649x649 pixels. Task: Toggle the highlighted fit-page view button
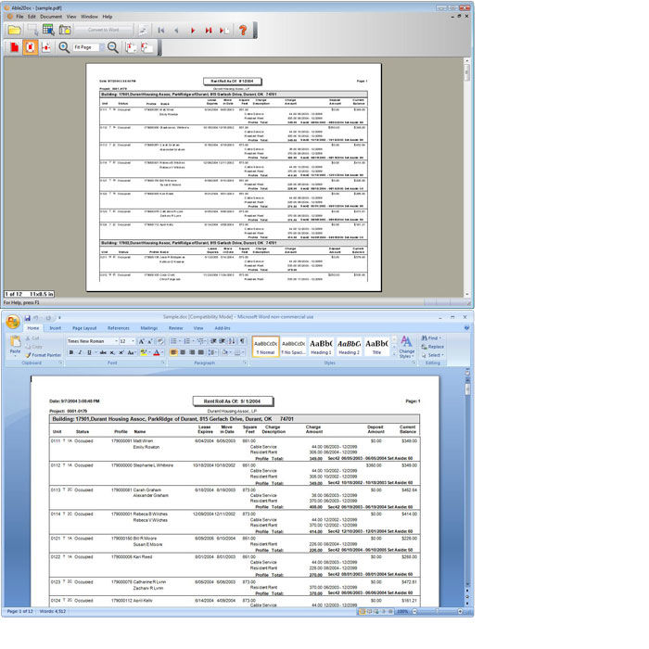point(31,47)
